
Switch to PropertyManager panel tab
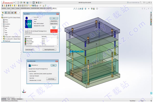(x=6, y=13)
